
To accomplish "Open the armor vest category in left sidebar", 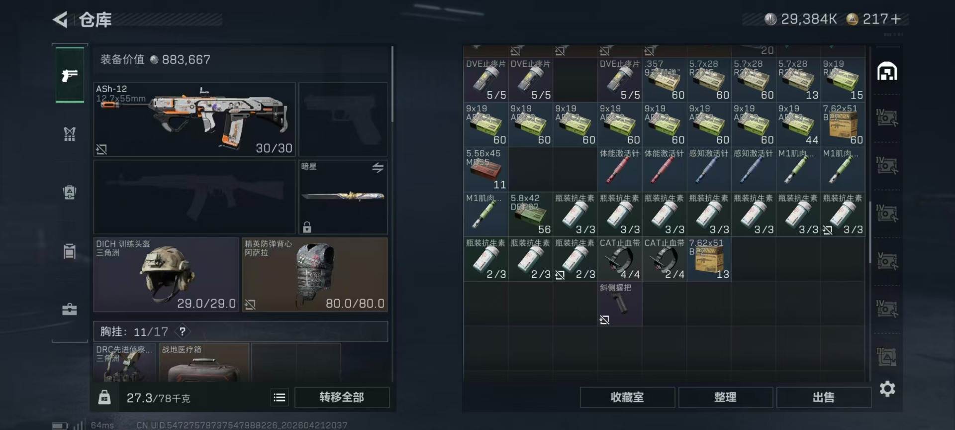I will pos(70,133).
